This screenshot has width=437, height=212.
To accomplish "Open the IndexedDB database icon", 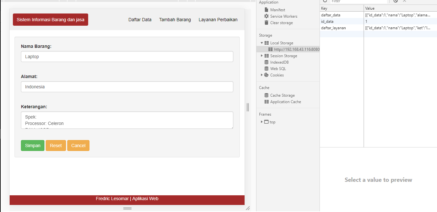I will tap(266, 62).
